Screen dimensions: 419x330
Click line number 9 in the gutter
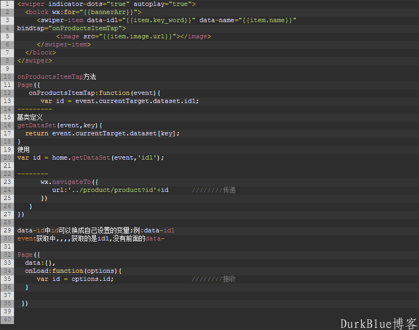point(7,69)
